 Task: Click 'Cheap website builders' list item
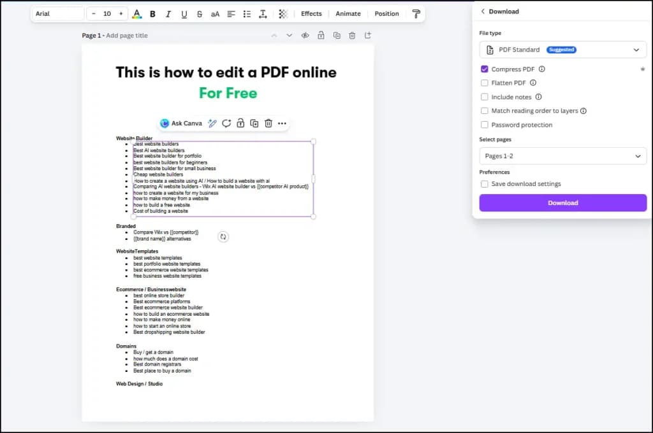pos(158,174)
